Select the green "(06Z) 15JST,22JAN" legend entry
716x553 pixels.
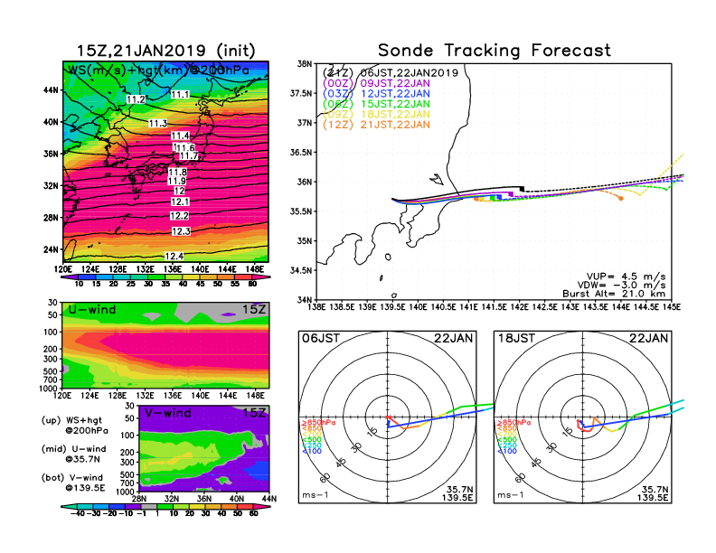pos(376,104)
